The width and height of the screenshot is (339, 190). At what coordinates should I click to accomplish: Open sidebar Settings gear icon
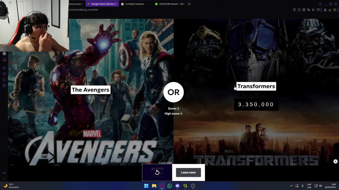coord(4,85)
